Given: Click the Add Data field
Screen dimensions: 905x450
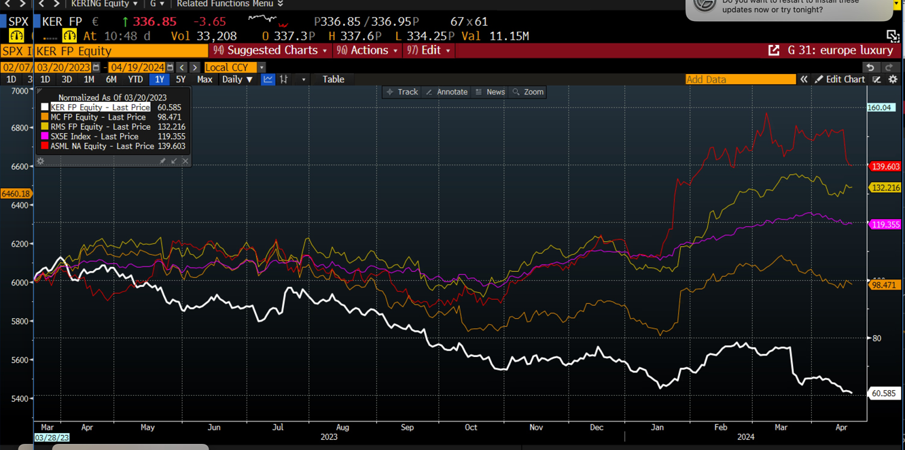Looking at the screenshot, I should [741, 80].
